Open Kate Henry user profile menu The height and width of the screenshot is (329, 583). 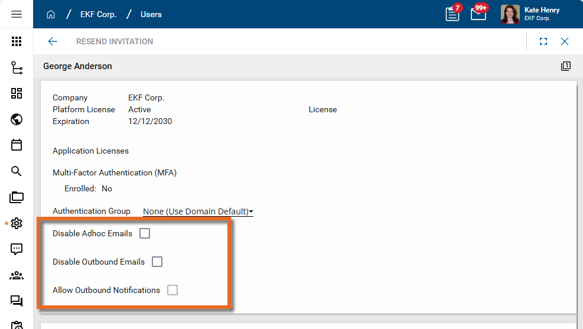click(530, 14)
